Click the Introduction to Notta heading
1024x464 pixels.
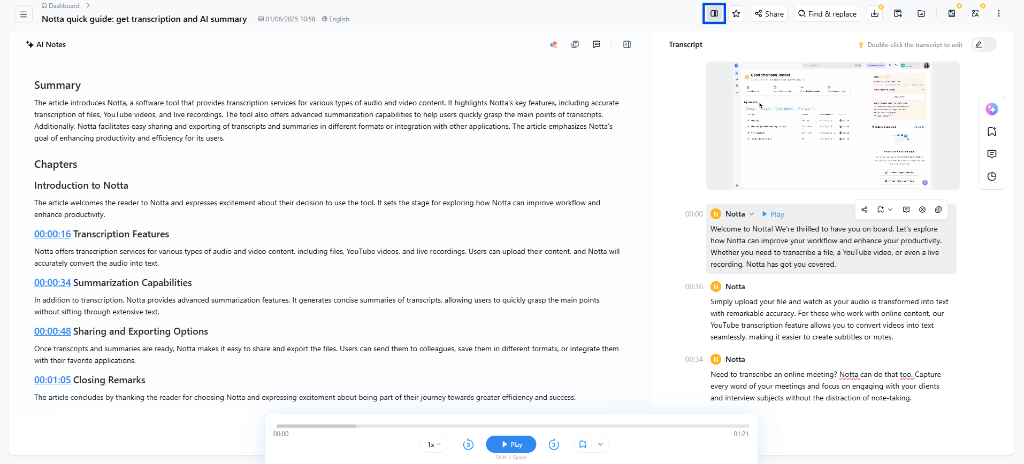pyautogui.click(x=81, y=185)
